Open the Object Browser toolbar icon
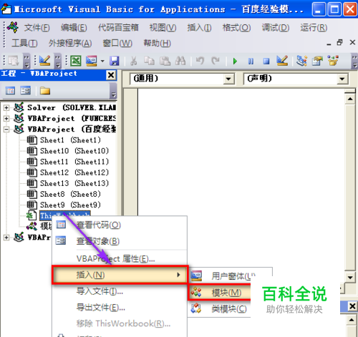Viewport: 358px width, 337px height. pyautogui.click(x=333, y=61)
